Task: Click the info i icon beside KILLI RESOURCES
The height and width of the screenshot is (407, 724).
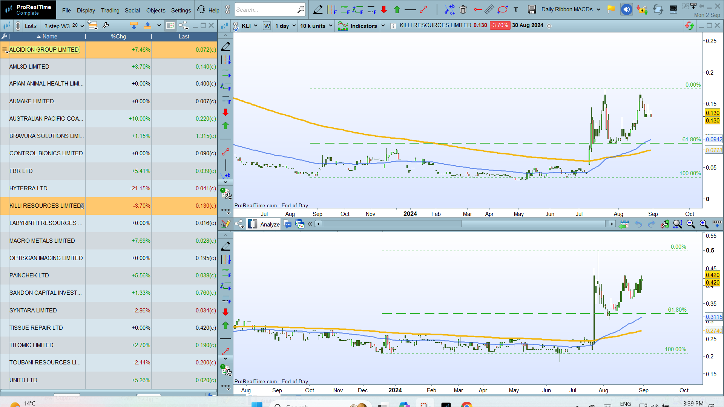Action: click(x=393, y=26)
